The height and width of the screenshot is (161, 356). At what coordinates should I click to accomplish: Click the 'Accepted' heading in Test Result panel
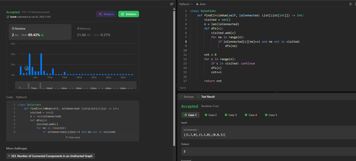click(189, 106)
